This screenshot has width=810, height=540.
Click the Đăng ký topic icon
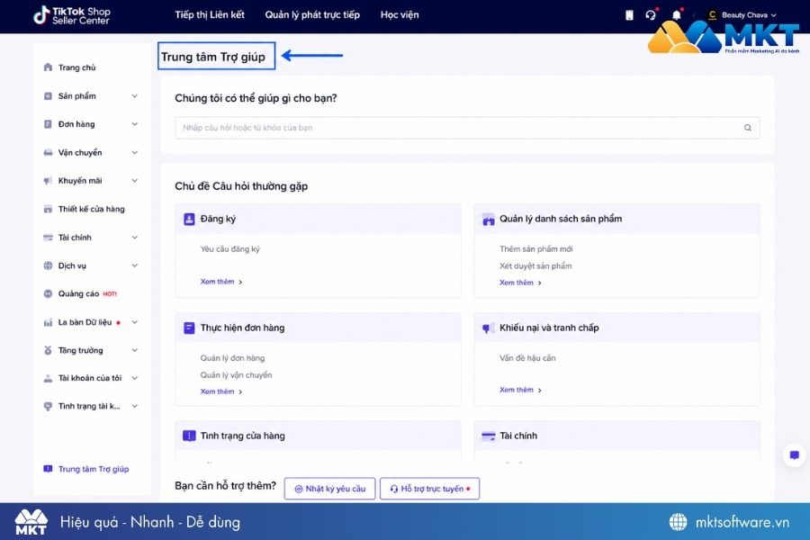pos(189,219)
